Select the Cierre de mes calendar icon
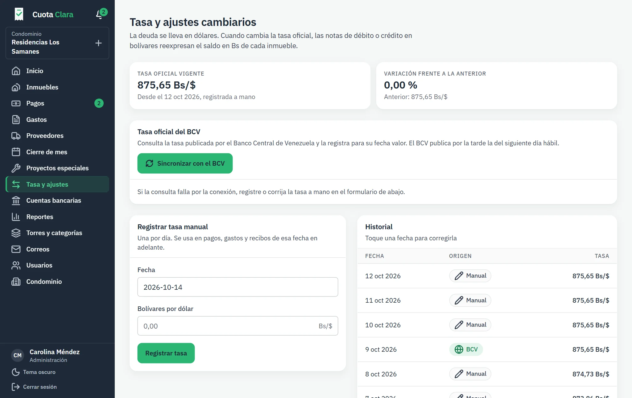Image resolution: width=632 pixels, height=398 pixels. [16, 152]
